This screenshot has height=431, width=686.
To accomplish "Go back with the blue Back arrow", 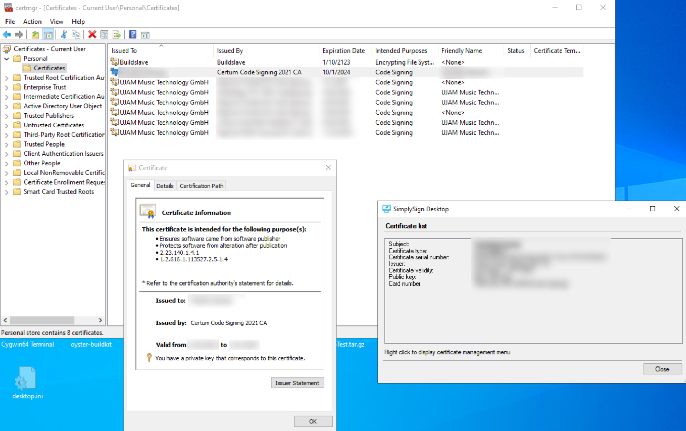I will (x=7, y=35).
